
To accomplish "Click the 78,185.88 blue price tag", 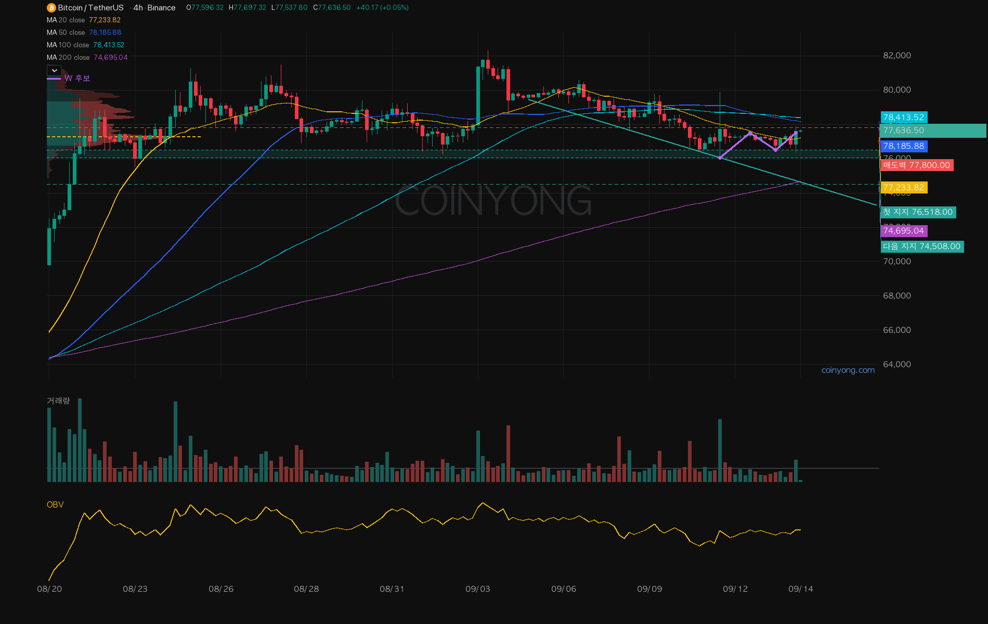I will pos(904,146).
